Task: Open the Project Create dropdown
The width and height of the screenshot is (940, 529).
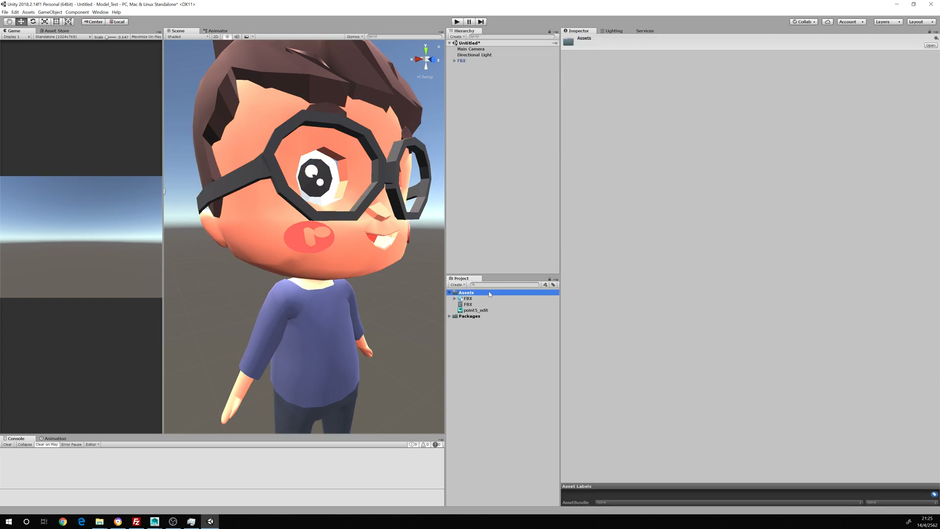Action: [458, 285]
